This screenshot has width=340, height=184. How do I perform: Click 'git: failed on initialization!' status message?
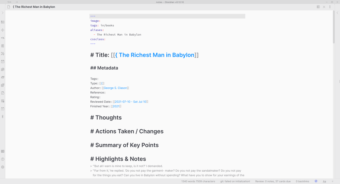235,182
